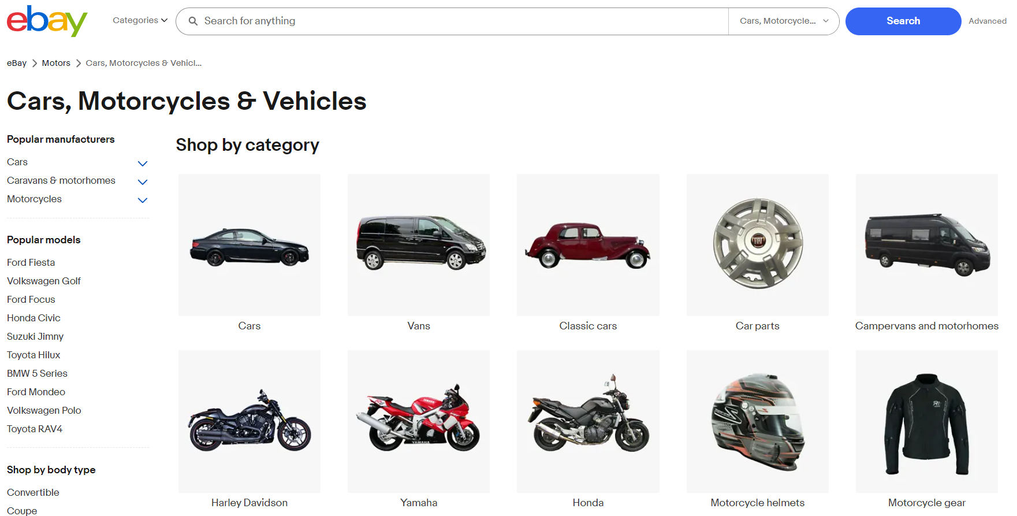Select the Car parts hubcap image

[758, 245]
